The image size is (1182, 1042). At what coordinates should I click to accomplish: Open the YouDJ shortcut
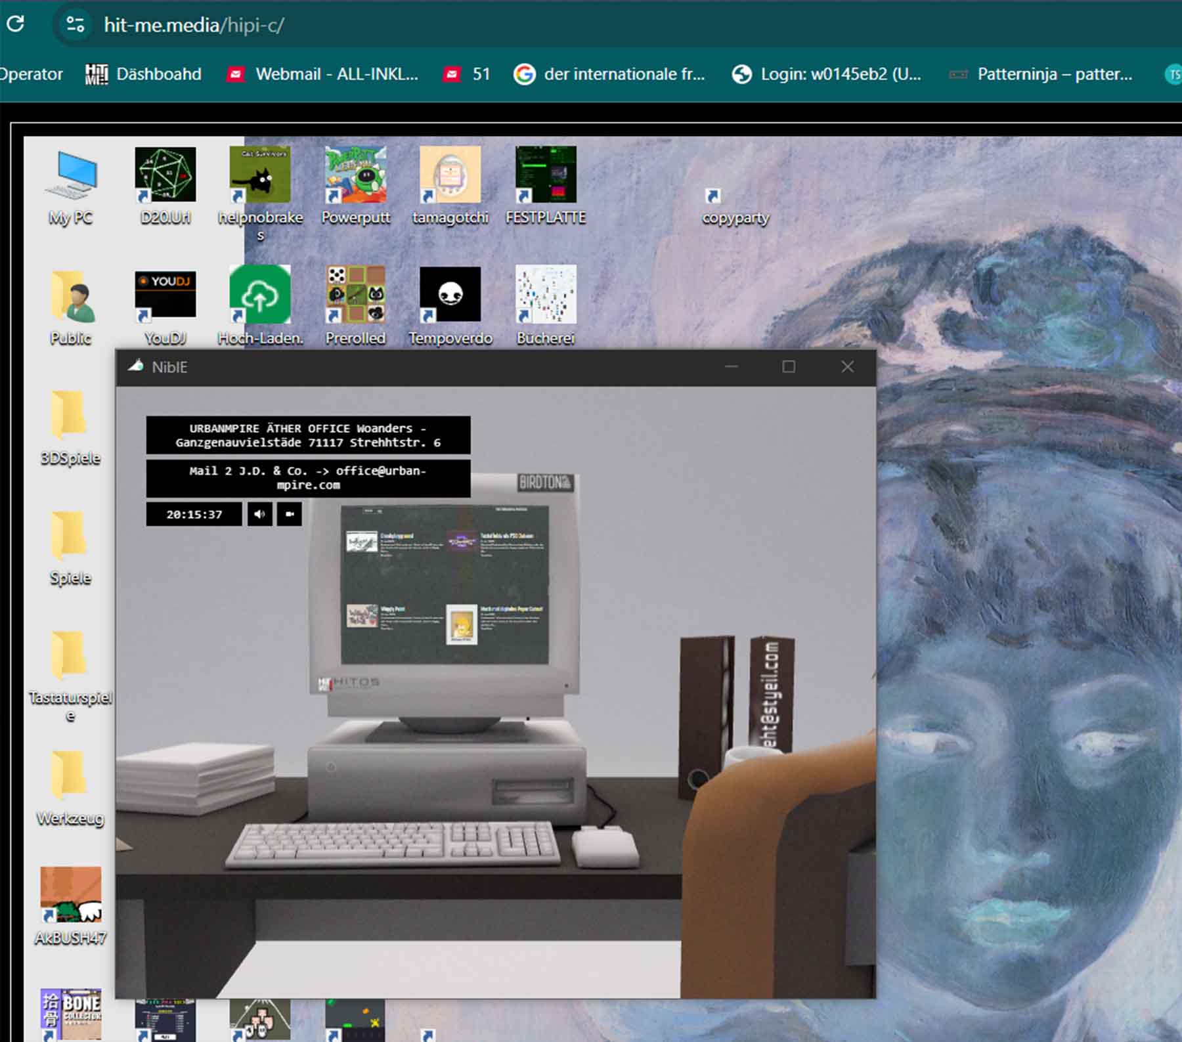[165, 292]
